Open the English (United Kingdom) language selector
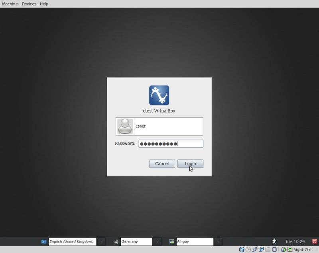319x253 pixels. click(x=73, y=241)
